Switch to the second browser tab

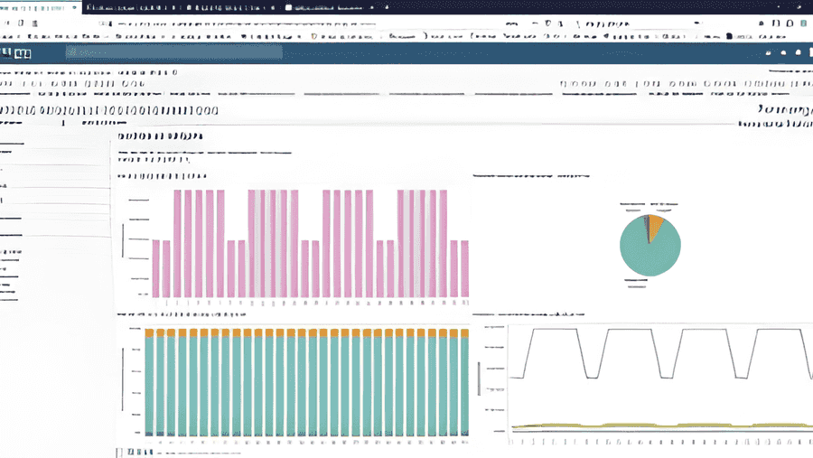click(181, 6)
